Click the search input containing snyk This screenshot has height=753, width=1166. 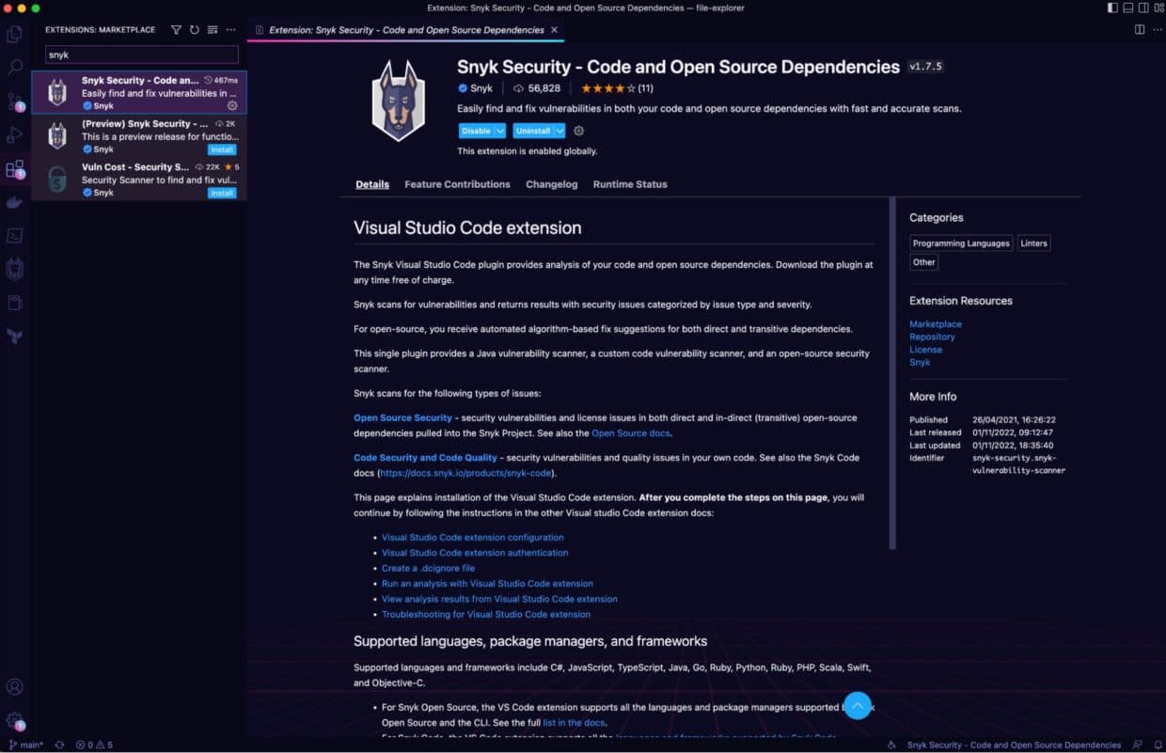(x=139, y=55)
